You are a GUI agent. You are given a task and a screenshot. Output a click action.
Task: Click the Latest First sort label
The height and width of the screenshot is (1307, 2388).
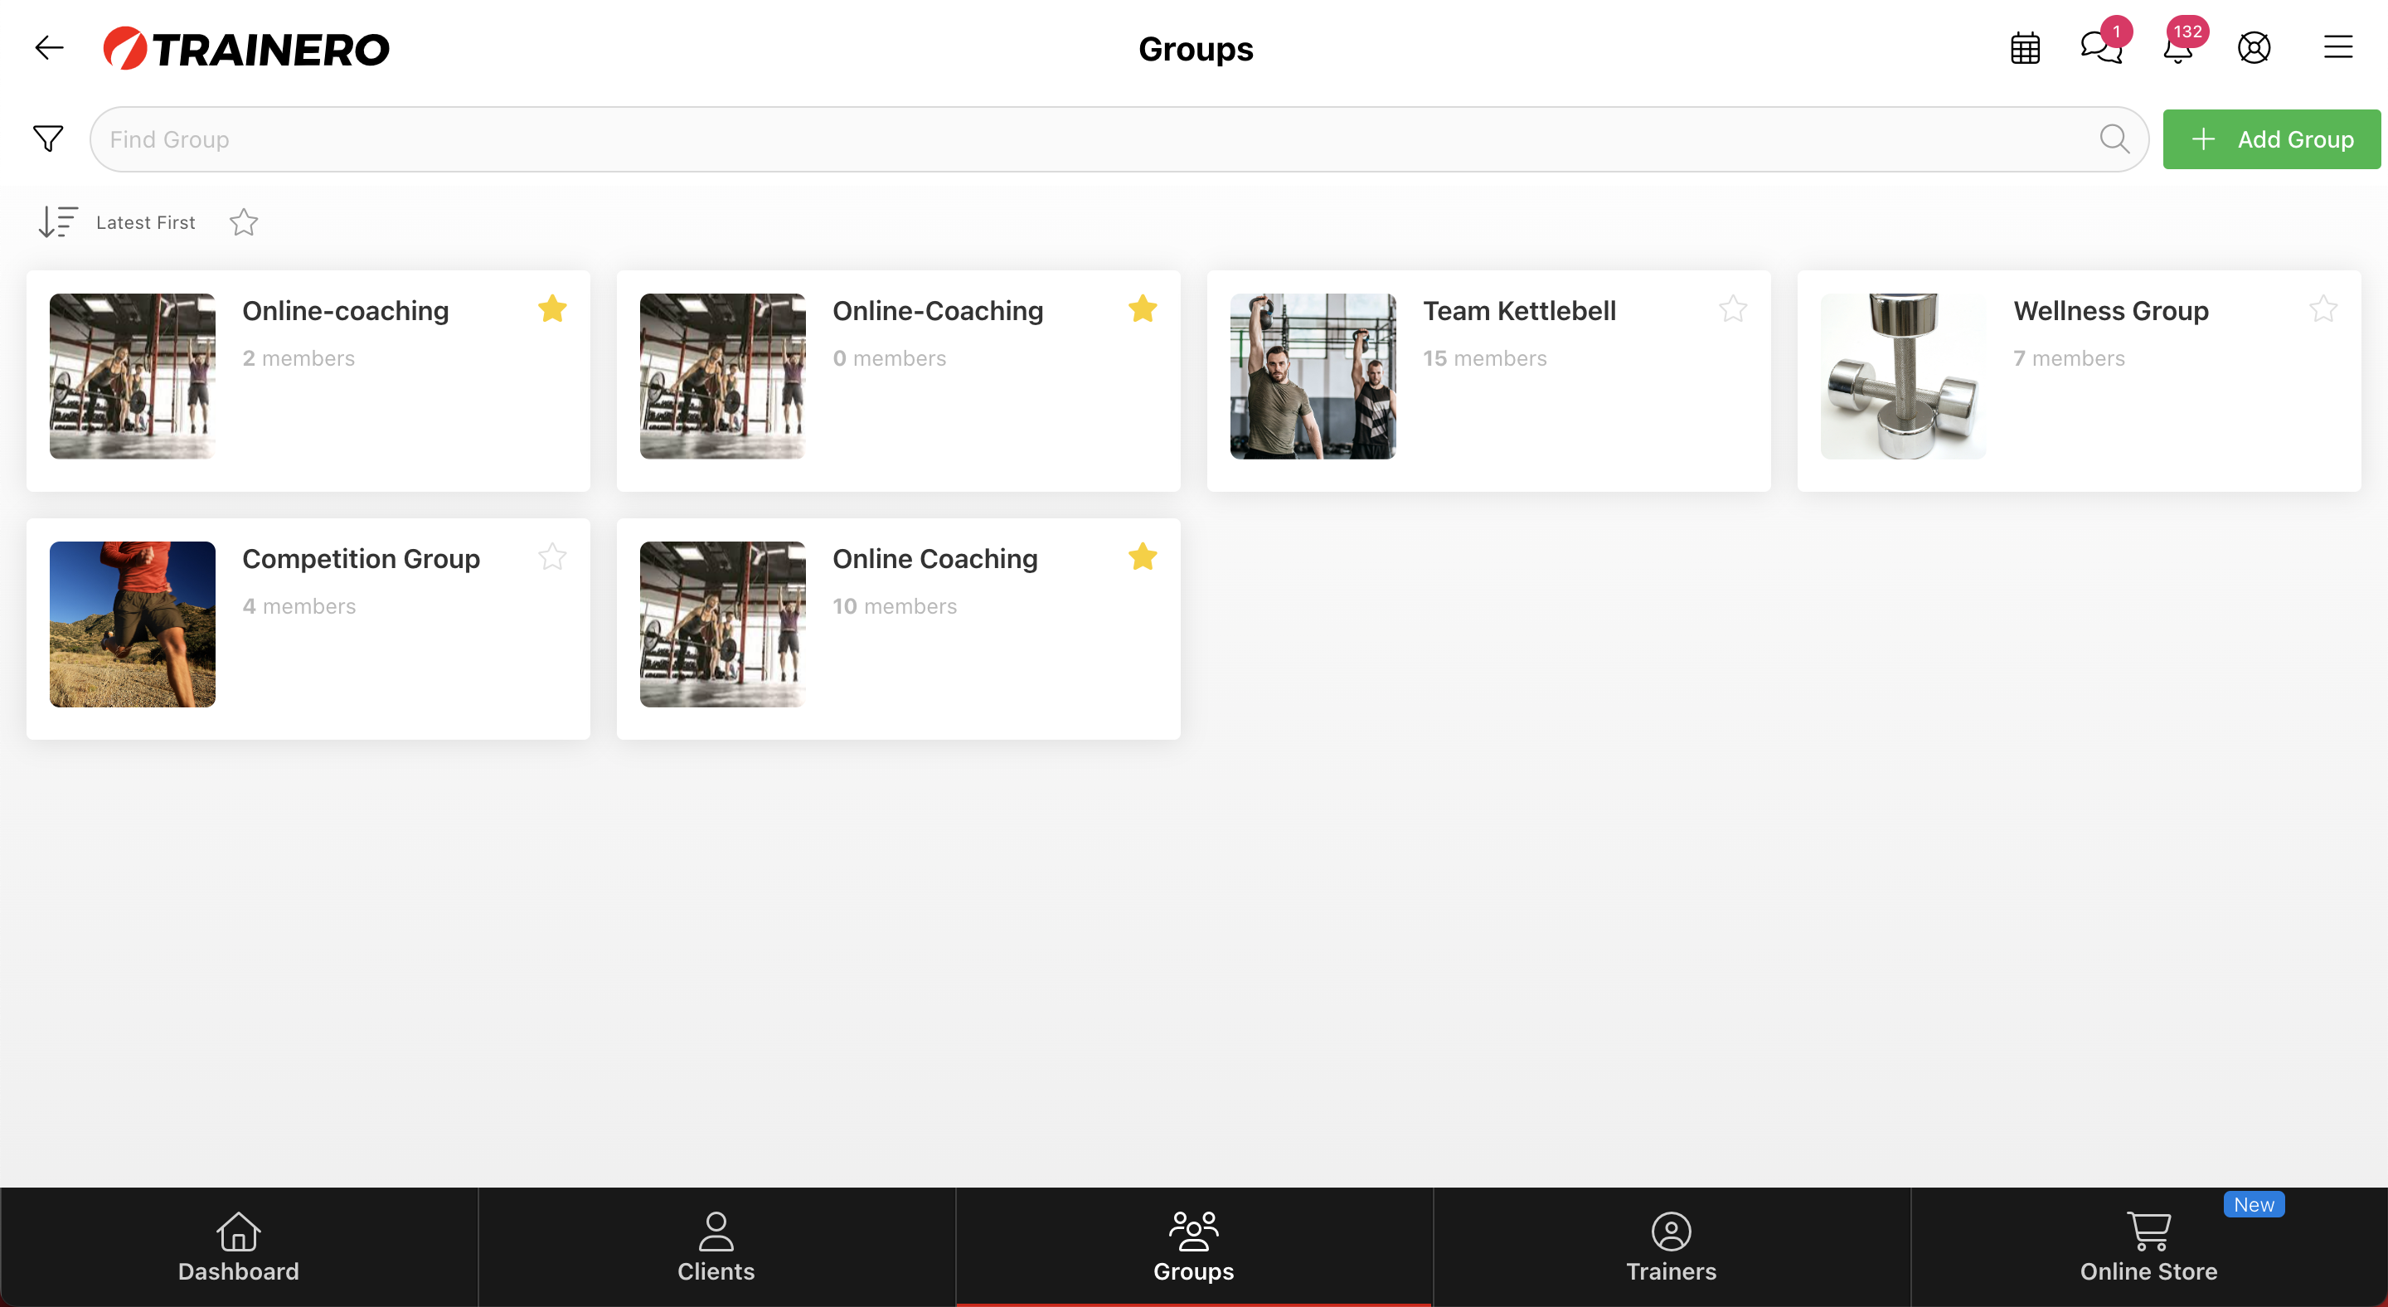pyautogui.click(x=146, y=222)
